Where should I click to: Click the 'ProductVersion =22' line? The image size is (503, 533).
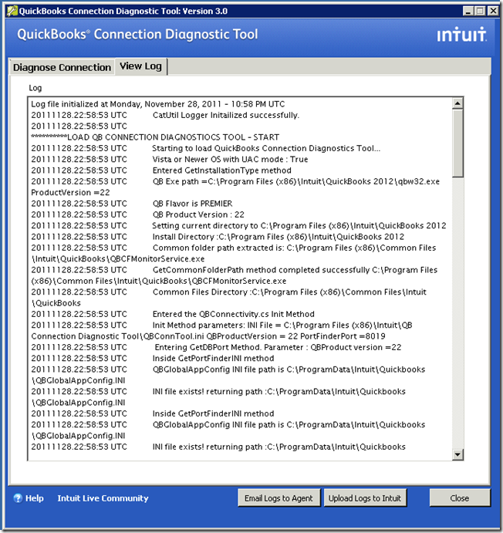70,192
